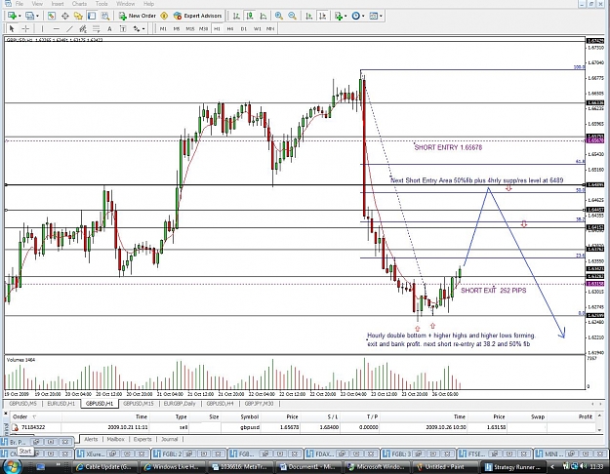
Task: Switch to the GBPUSD,M15 chart tab
Action: (139, 404)
